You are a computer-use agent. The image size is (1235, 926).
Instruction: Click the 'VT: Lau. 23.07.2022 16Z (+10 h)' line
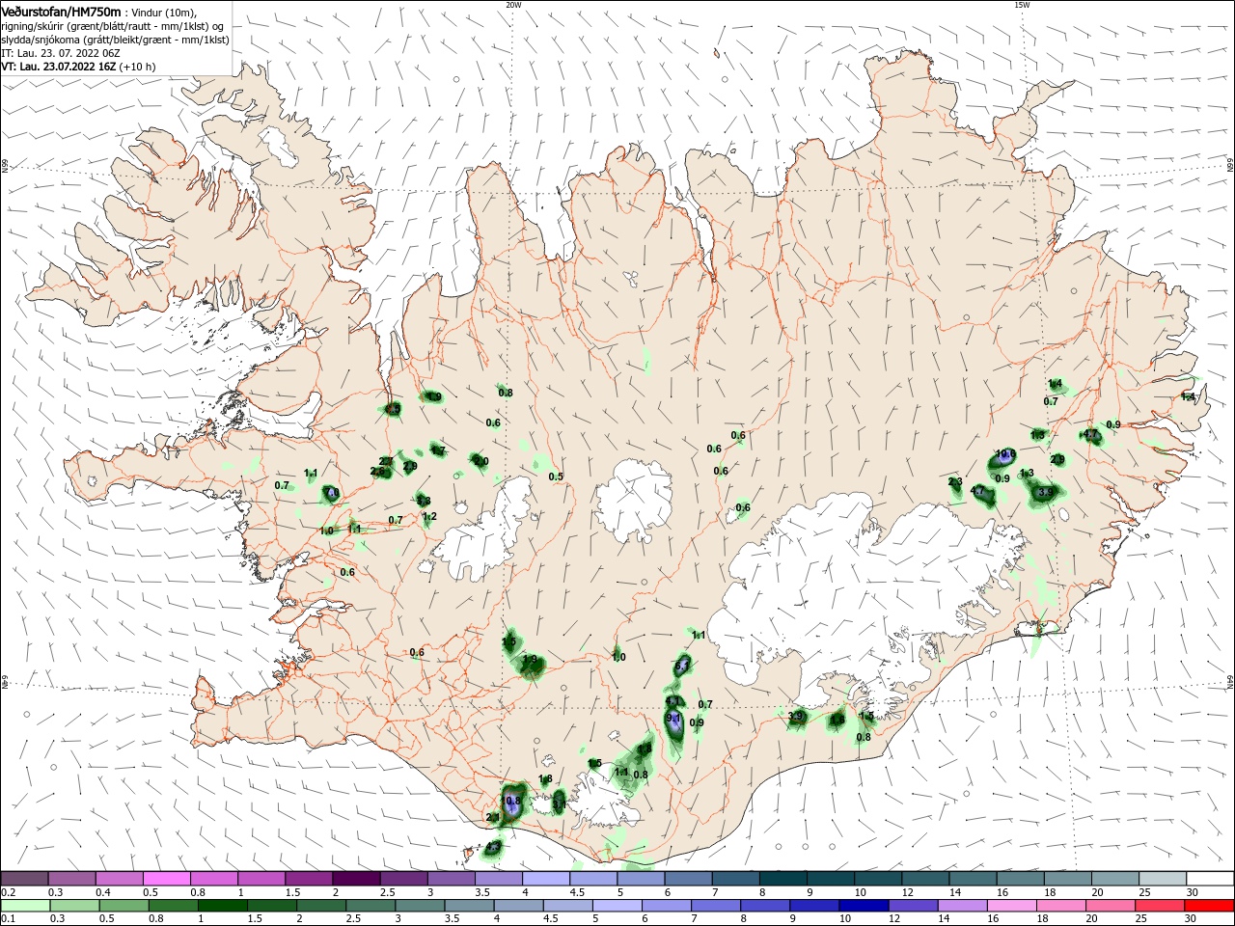click(78, 67)
